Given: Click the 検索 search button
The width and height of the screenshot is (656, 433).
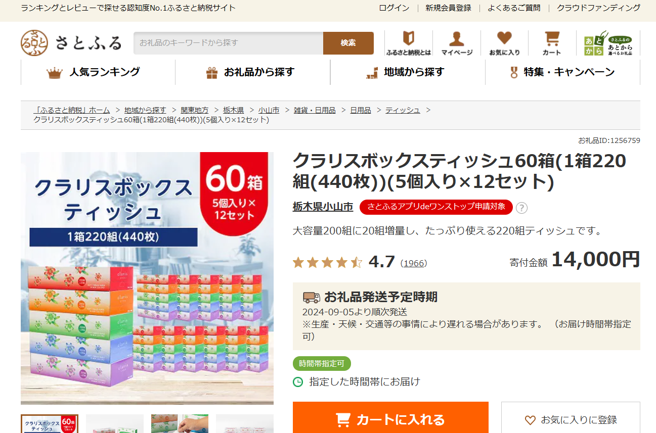Looking at the screenshot, I should [348, 43].
